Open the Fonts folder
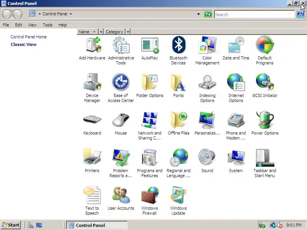 point(178,85)
